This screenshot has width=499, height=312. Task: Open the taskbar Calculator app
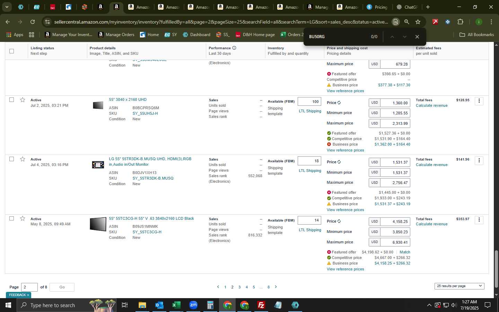click(x=210, y=305)
